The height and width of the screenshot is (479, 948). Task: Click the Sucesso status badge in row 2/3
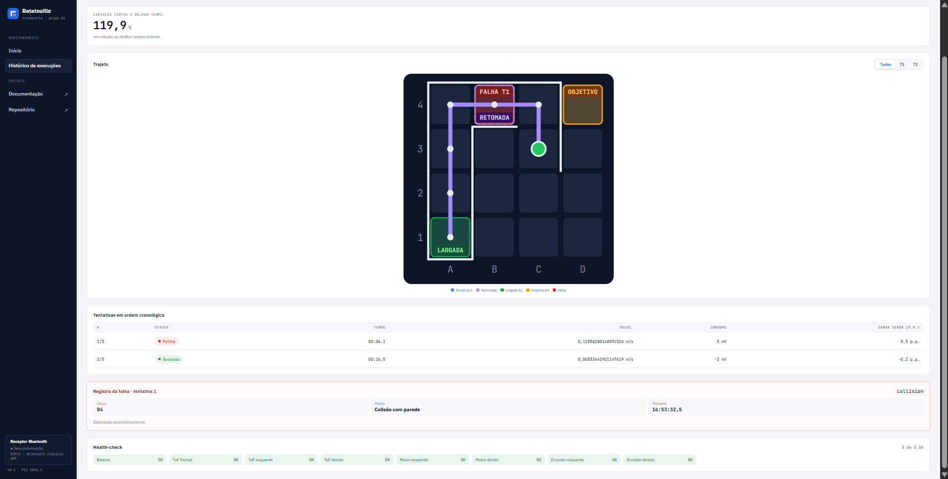point(169,359)
